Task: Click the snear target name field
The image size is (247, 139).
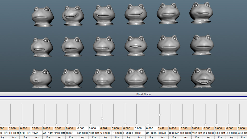Action: pyautogui.click(x=71, y=133)
